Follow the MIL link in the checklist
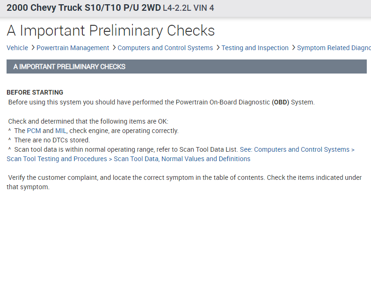Screen dimensions: 371x281 tap(61, 131)
